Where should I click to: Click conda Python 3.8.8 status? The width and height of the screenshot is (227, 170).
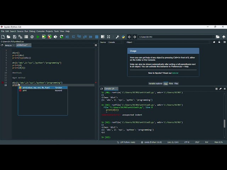coord(151,142)
